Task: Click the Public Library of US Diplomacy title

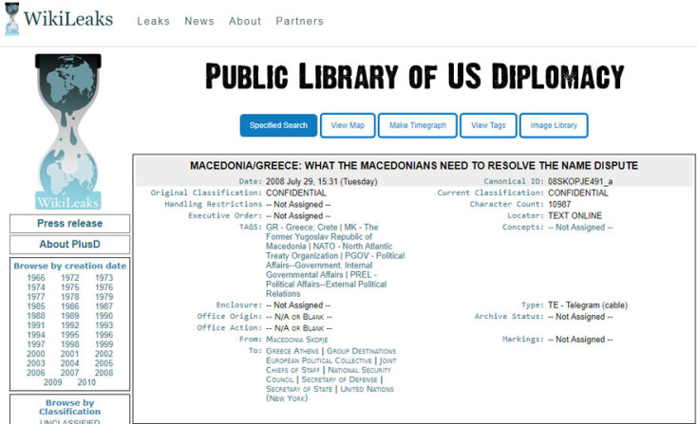Action: [x=415, y=76]
